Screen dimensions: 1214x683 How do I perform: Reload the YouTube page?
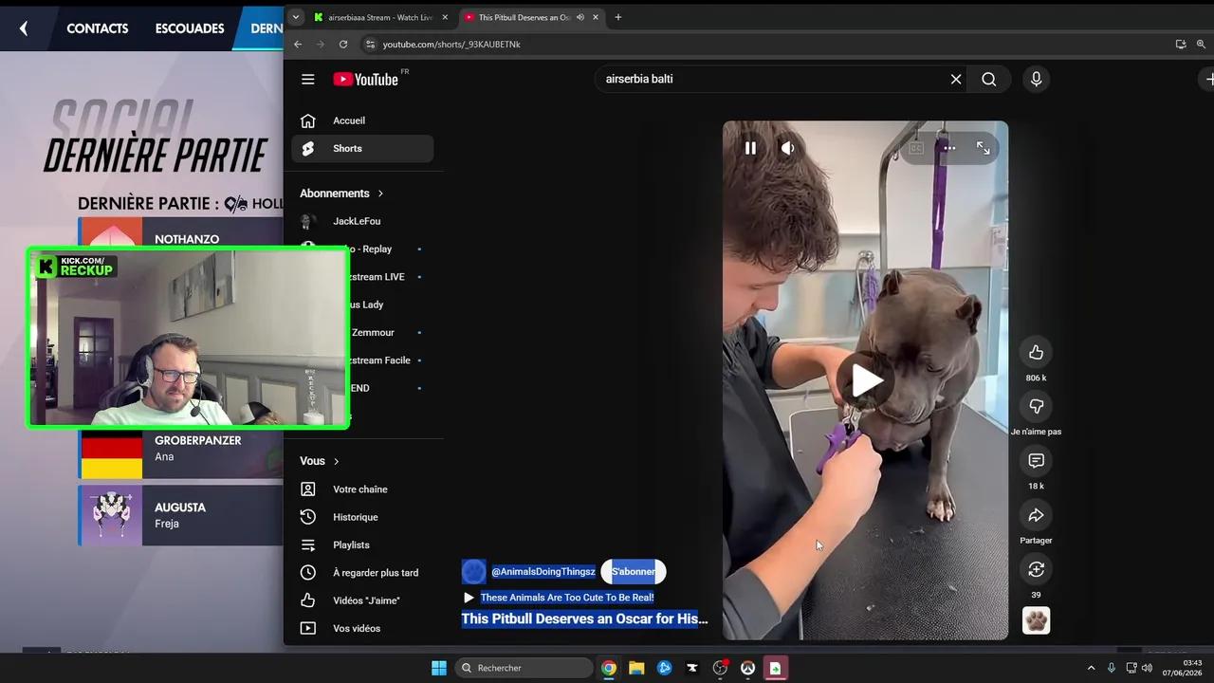coord(343,45)
